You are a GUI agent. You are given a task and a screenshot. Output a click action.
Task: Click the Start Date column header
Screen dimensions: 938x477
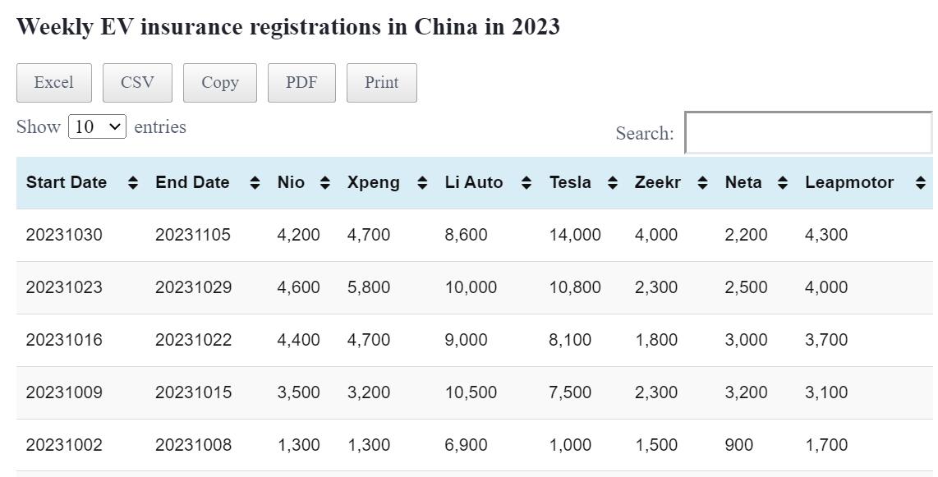pyautogui.click(x=67, y=182)
